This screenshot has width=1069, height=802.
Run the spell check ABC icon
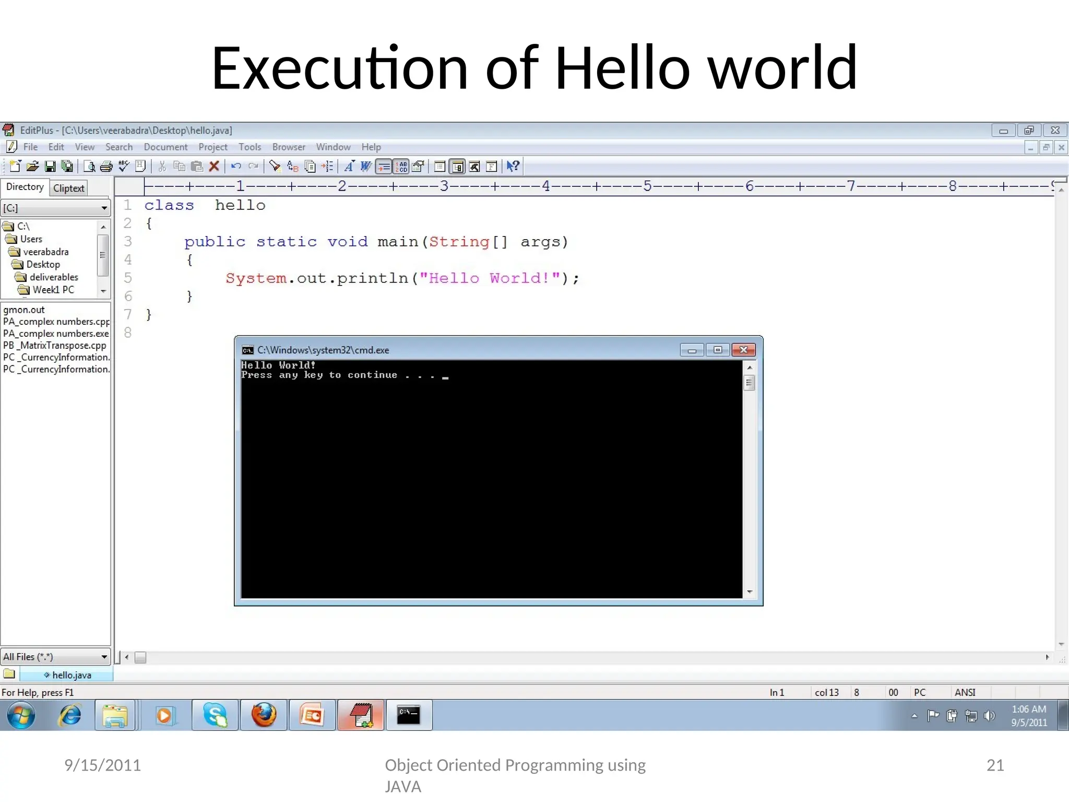[124, 167]
